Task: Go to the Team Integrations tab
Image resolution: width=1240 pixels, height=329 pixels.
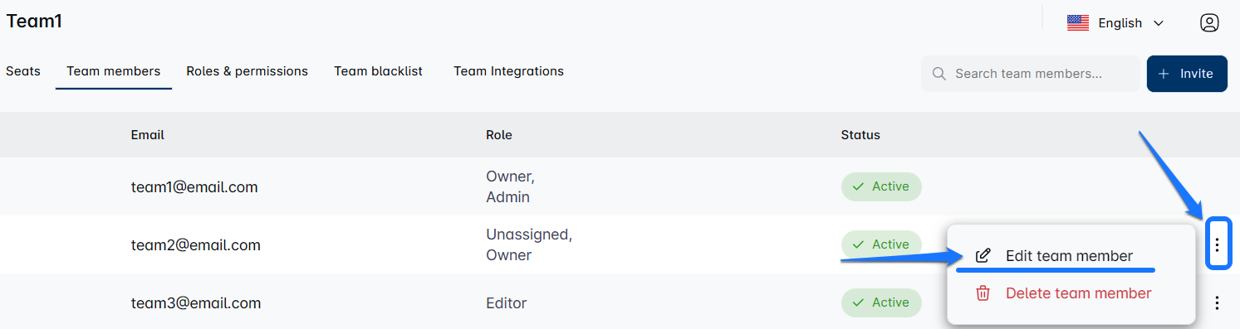Action: (x=509, y=71)
